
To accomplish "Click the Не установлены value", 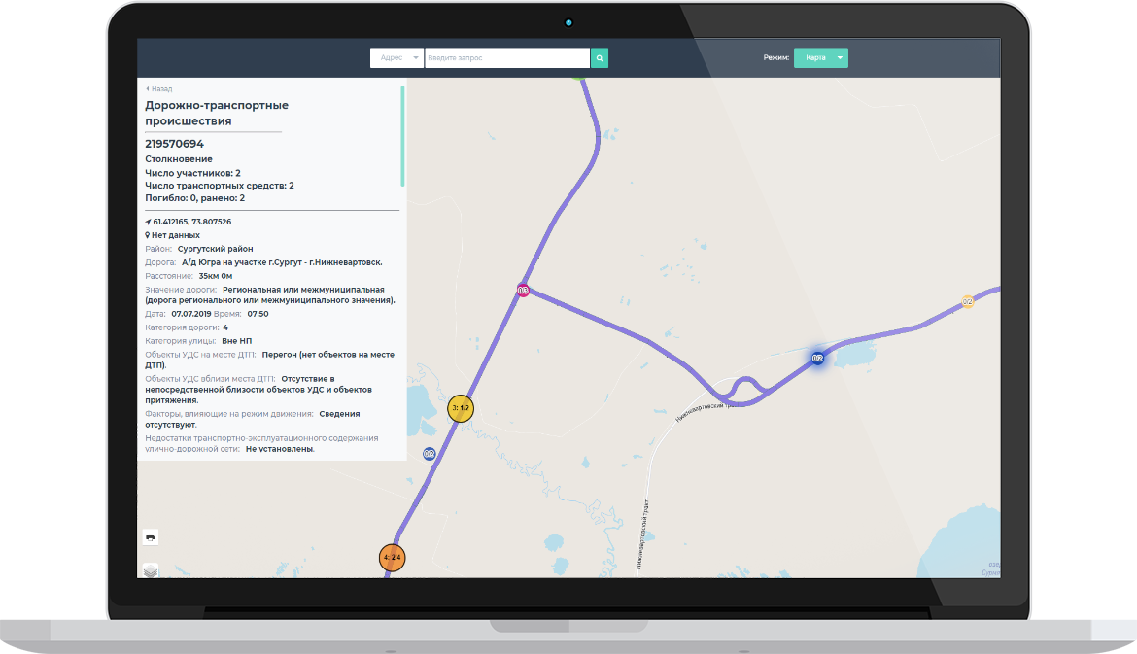I will click(280, 449).
